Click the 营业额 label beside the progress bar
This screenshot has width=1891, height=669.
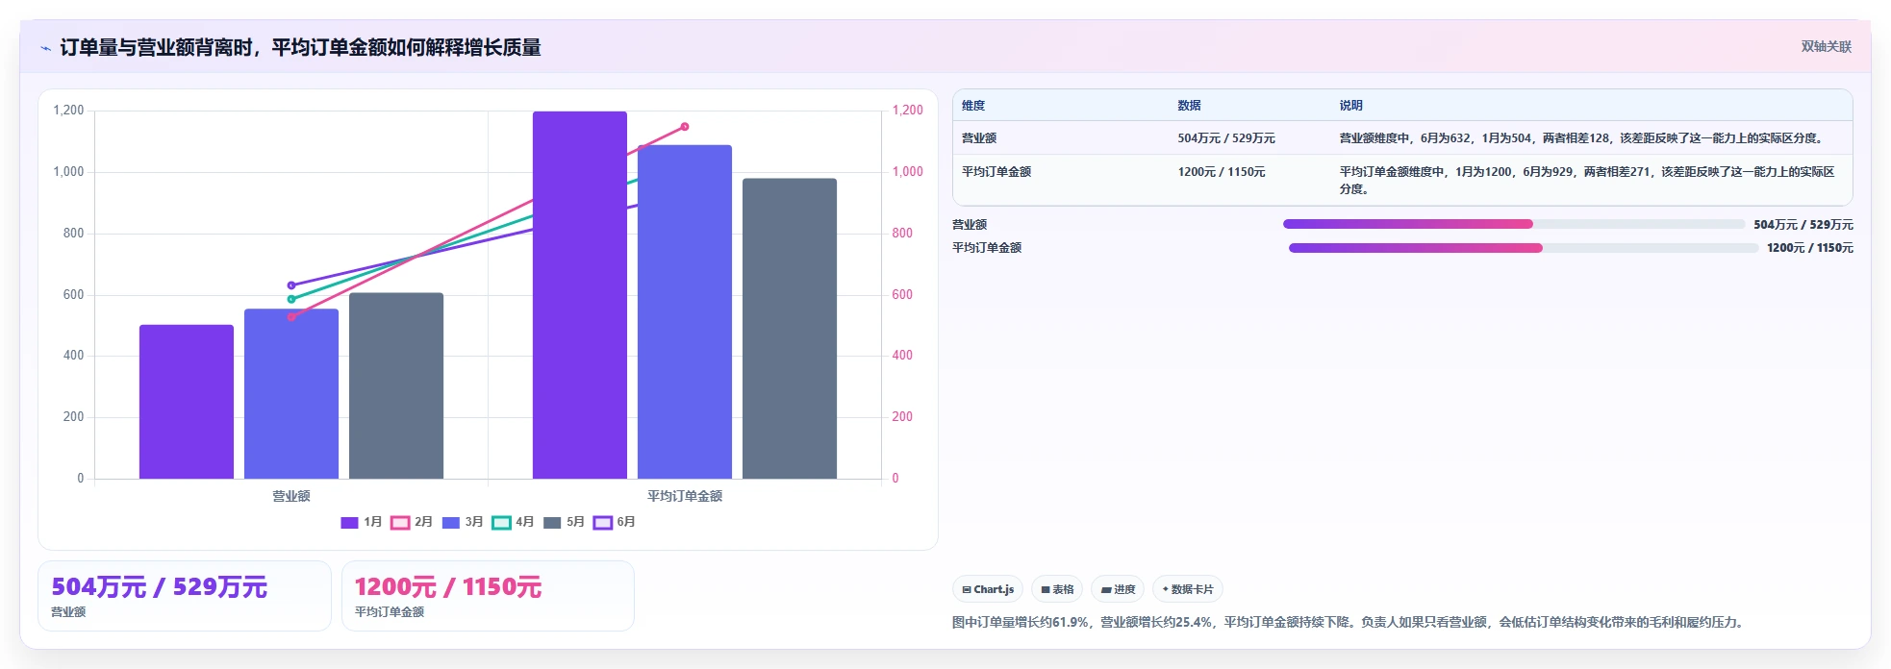970,225
